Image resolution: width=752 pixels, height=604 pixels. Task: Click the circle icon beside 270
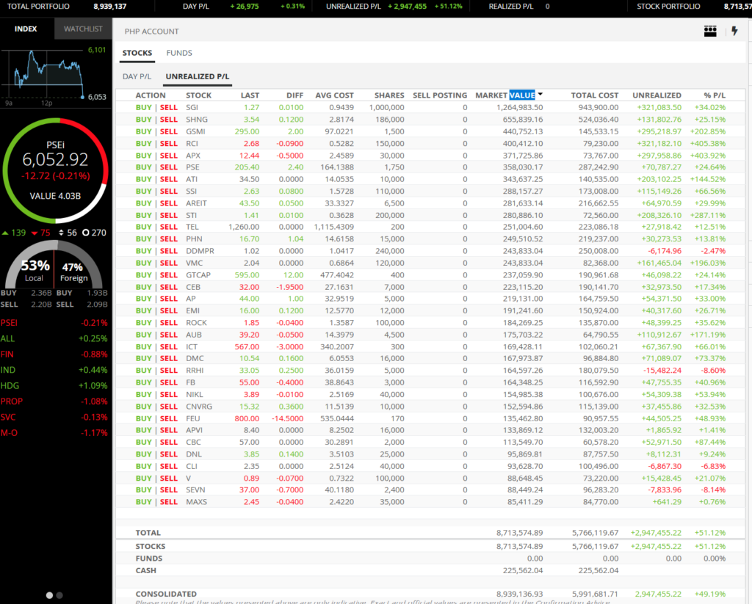(x=86, y=233)
